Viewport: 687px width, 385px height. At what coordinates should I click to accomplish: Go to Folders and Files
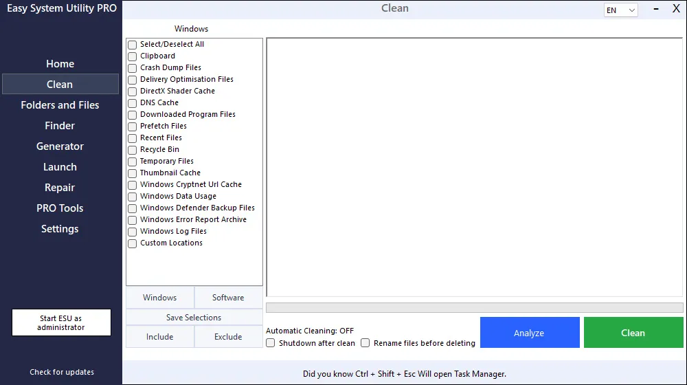click(60, 104)
